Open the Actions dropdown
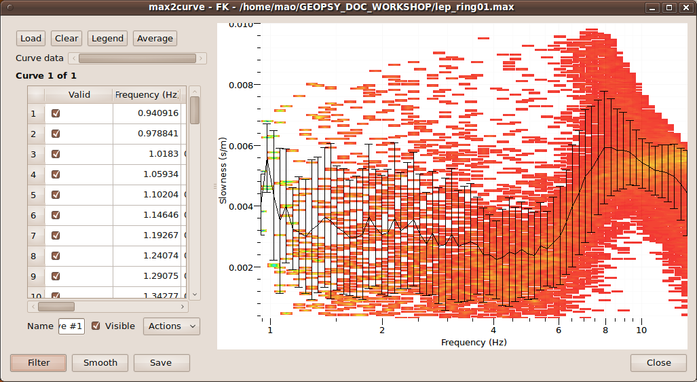The height and width of the screenshot is (382, 697). point(172,326)
